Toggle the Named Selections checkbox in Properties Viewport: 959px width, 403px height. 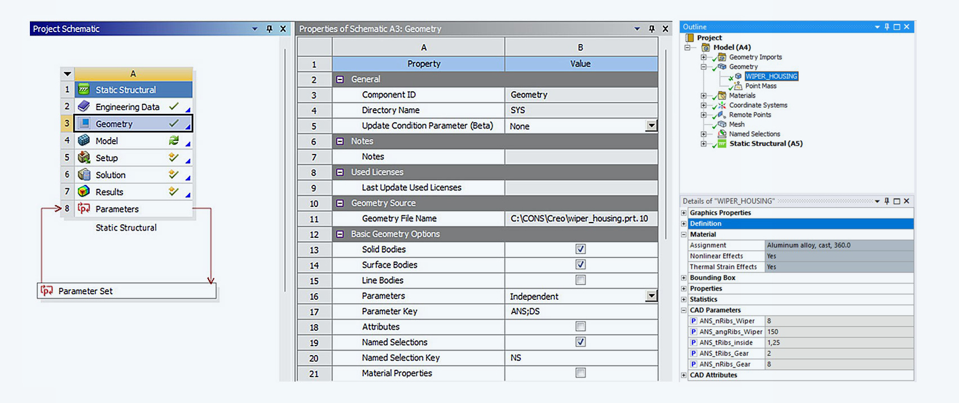(x=580, y=342)
